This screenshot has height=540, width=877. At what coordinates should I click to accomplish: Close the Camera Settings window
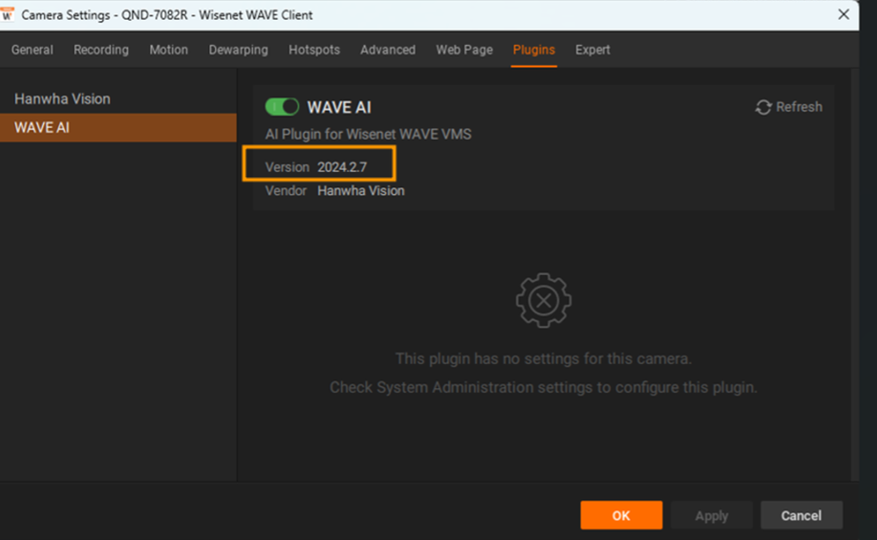click(844, 14)
